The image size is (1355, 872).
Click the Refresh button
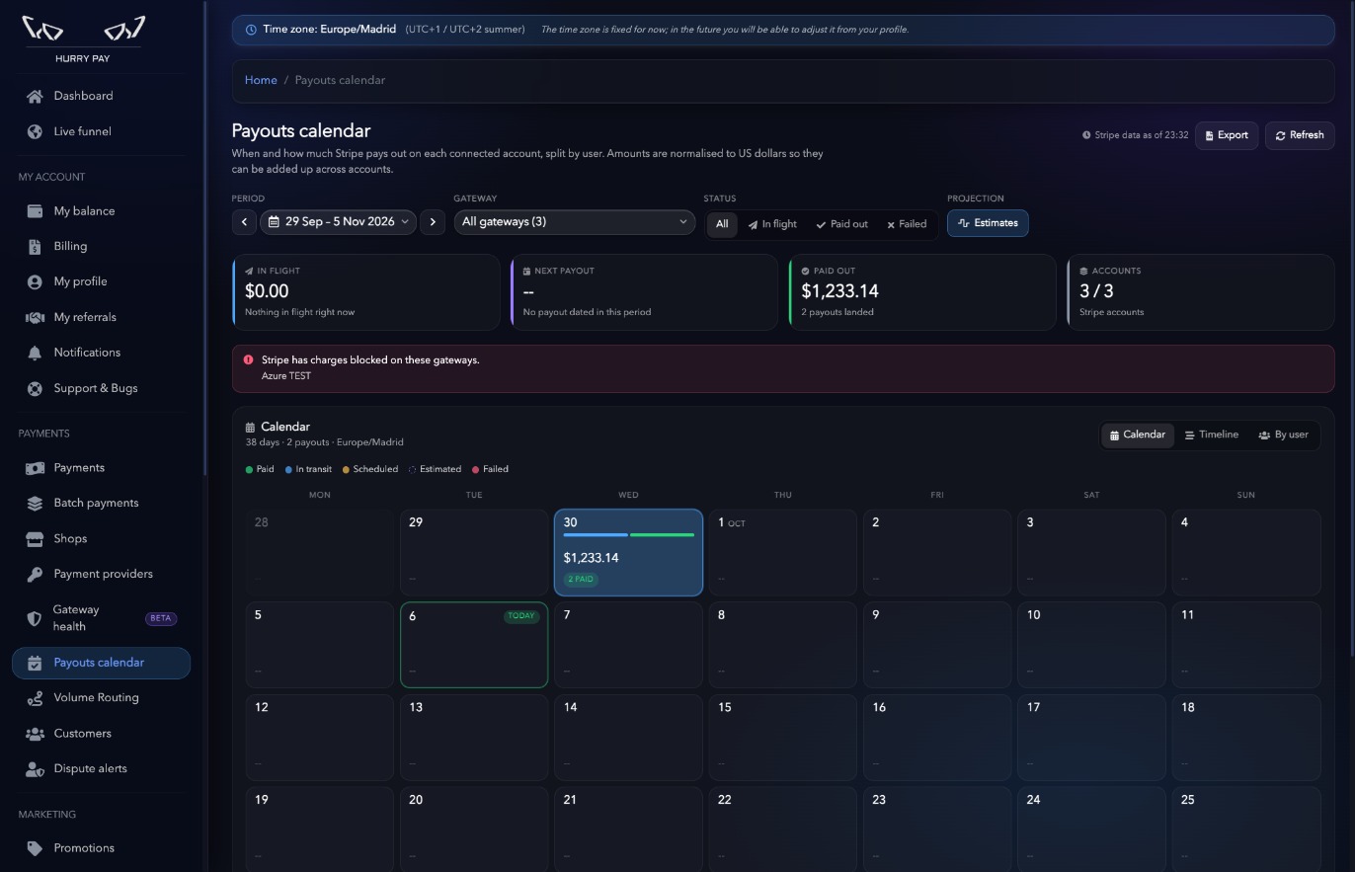tap(1300, 135)
